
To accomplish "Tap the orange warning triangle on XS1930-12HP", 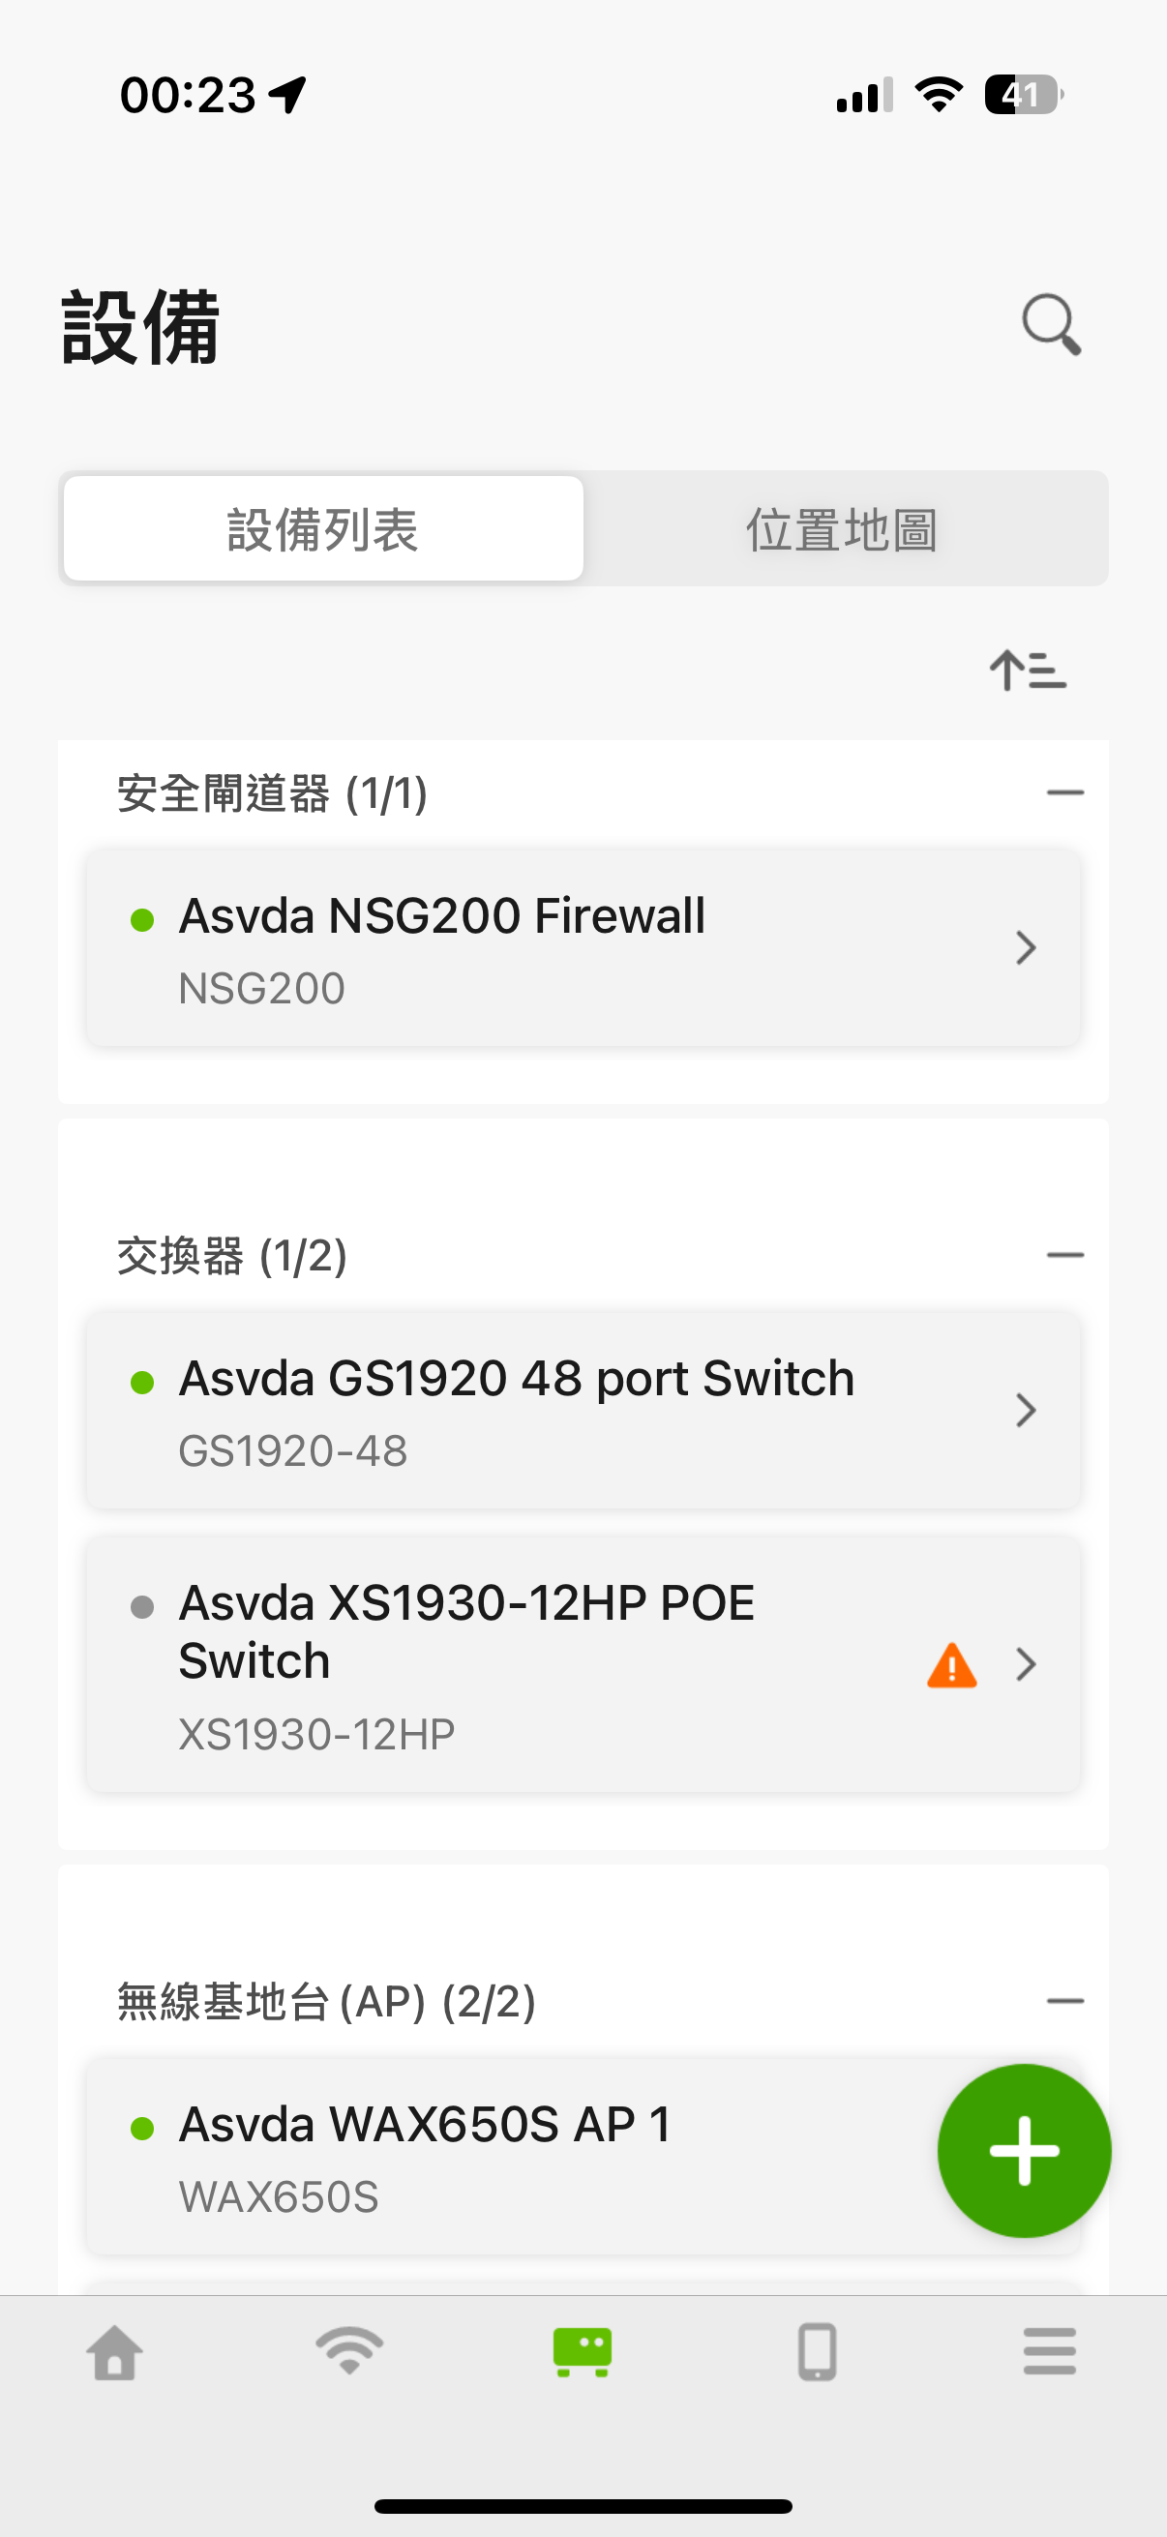I will [951, 1665].
